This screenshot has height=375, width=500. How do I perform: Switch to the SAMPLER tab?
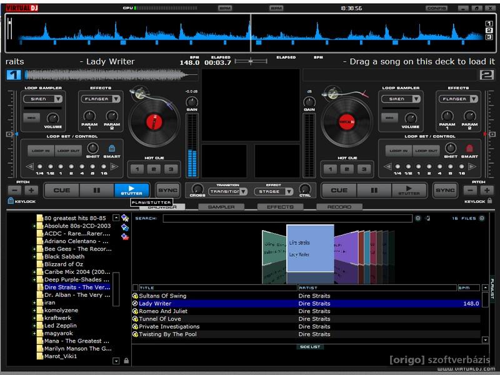[x=221, y=207]
